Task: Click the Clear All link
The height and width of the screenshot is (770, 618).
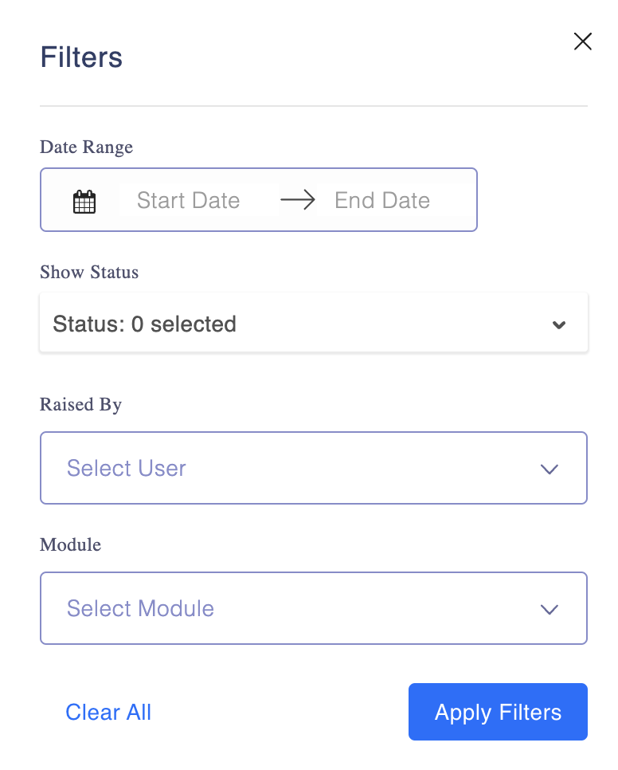Action: pyautogui.click(x=108, y=712)
